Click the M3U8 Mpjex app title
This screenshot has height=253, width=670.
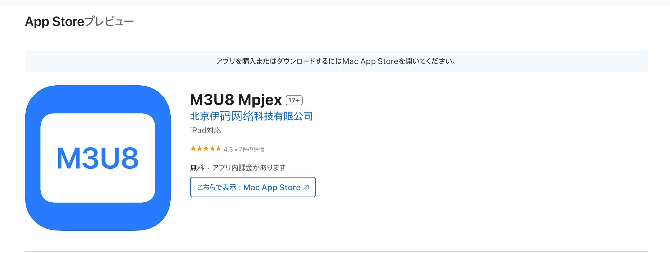pos(236,100)
